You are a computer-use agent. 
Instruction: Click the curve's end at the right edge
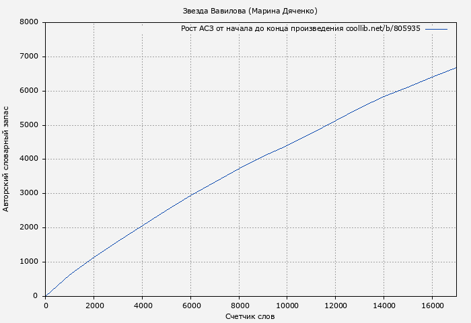(456, 68)
